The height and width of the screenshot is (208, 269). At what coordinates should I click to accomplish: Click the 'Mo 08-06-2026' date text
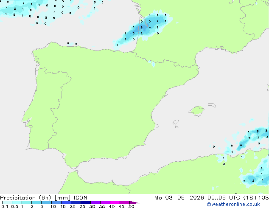179,198
